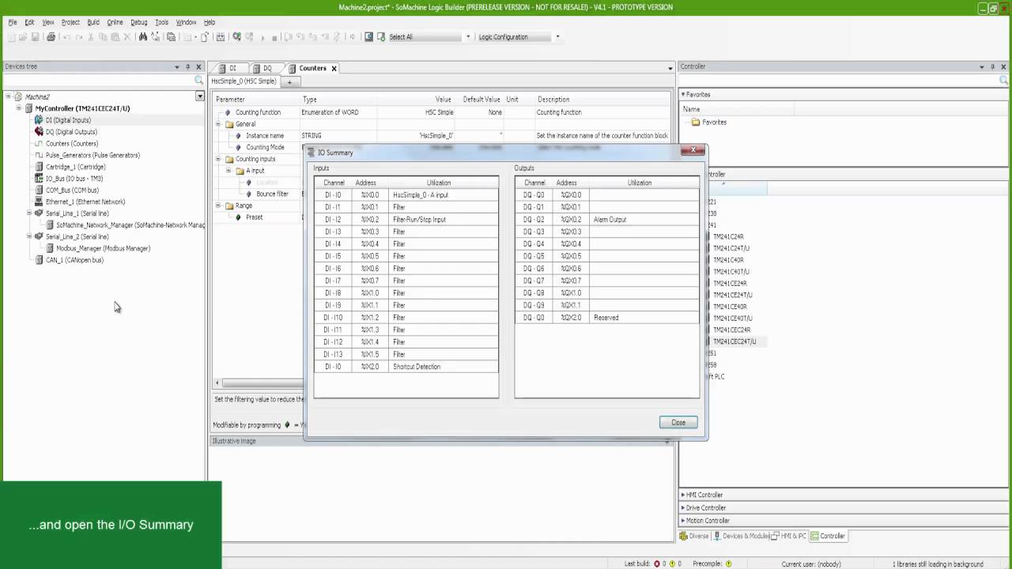Click the Pulse_Generators icon in Devices tree
1012x569 pixels.
point(39,155)
